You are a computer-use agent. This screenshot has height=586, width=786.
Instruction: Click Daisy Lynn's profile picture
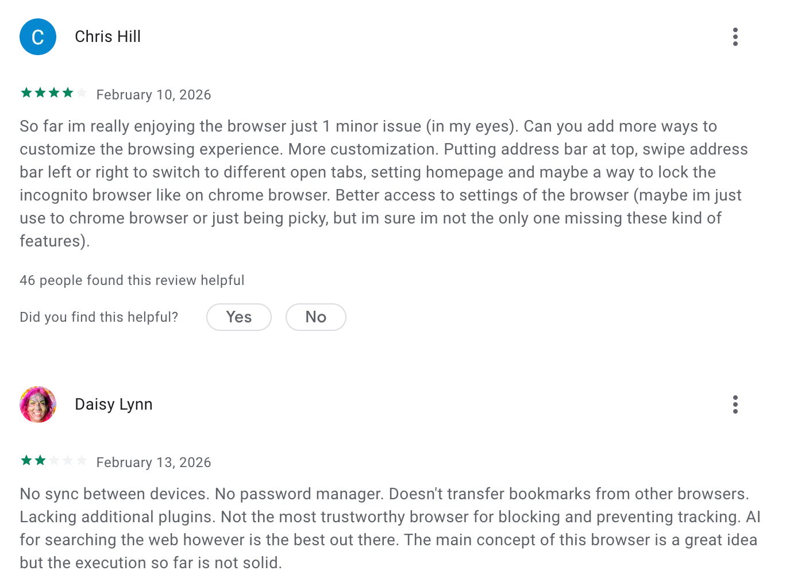tap(38, 404)
